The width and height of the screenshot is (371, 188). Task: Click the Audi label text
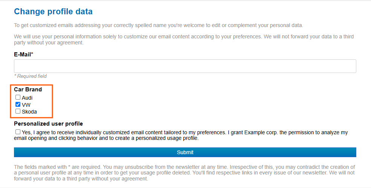pyautogui.click(x=27, y=98)
